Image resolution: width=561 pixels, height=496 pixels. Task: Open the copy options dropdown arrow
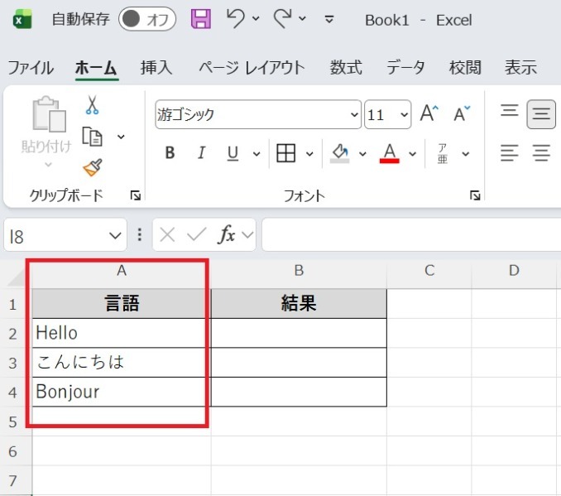[122, 137]
